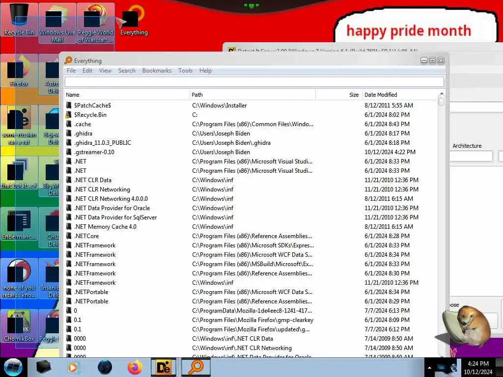The image size is (503, 377).
Task: Open the Help menu in Everything
Action: [x=205, y=71]
